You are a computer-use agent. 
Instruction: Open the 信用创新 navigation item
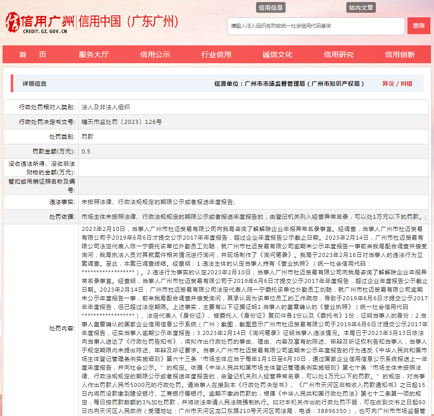point(400,55)
